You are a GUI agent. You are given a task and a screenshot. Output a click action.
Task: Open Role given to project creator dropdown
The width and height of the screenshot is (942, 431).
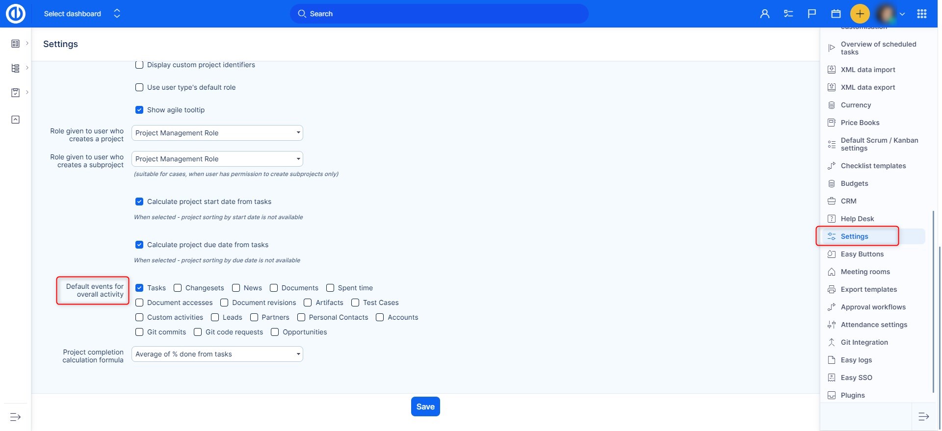[217, 133]
